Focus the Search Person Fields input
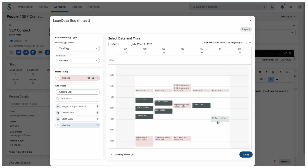308x168 pixels. click(x=29, y=104)
